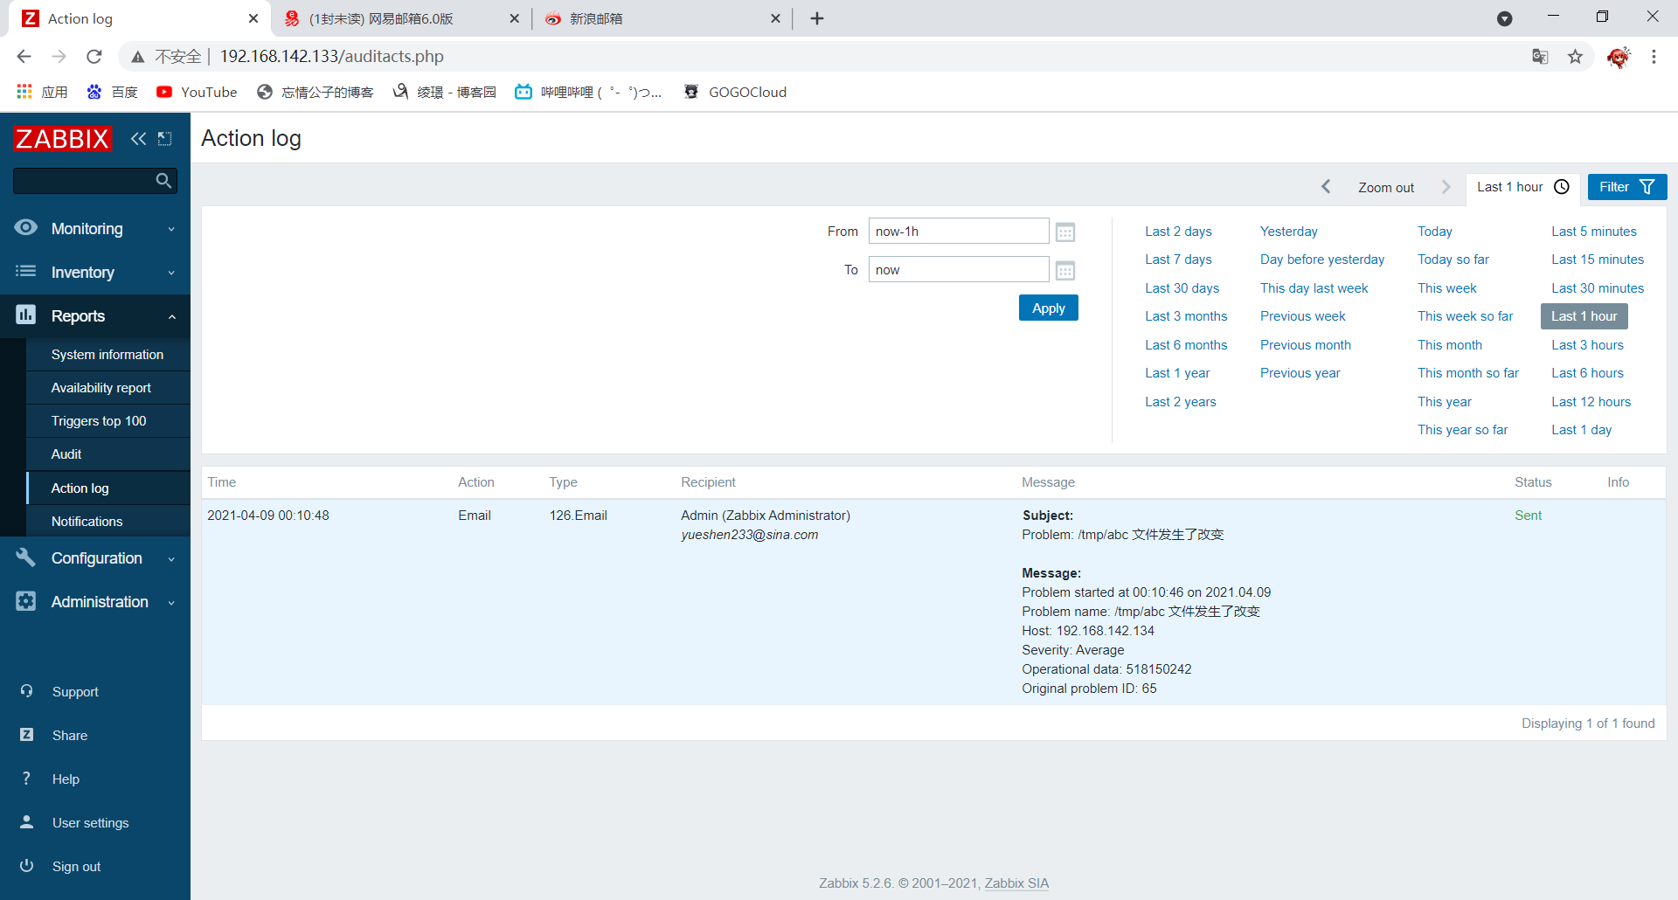Open GOGOCloud bookmark
1678x900 pixels.
coord(736,93)
